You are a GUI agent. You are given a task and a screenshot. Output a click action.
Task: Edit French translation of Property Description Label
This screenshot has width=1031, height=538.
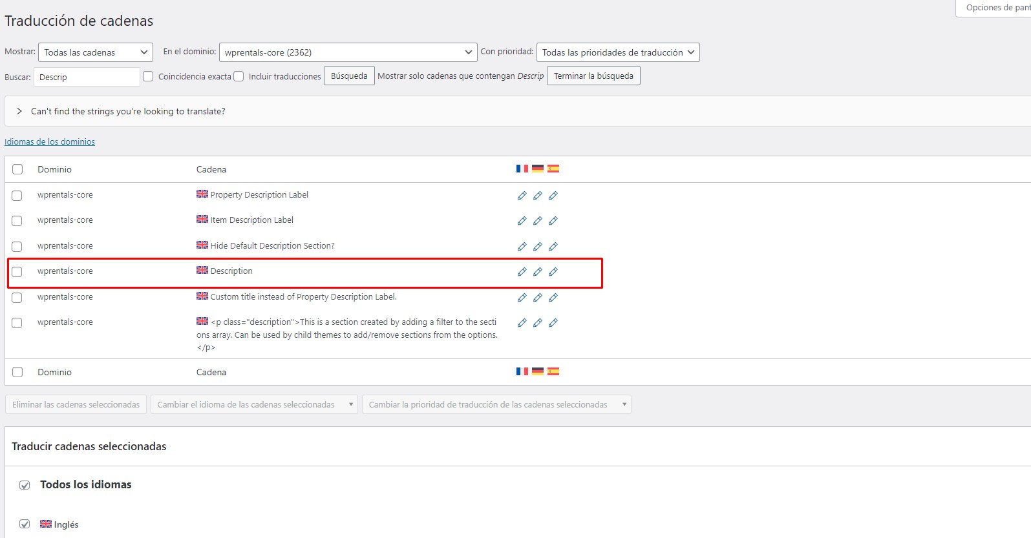tap(522, 196)
